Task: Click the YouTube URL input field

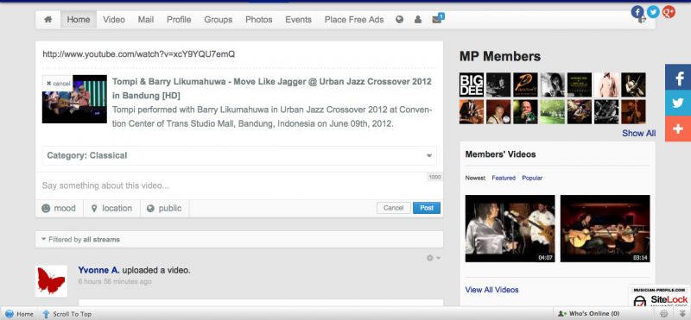Action: [x=239, y=54]
